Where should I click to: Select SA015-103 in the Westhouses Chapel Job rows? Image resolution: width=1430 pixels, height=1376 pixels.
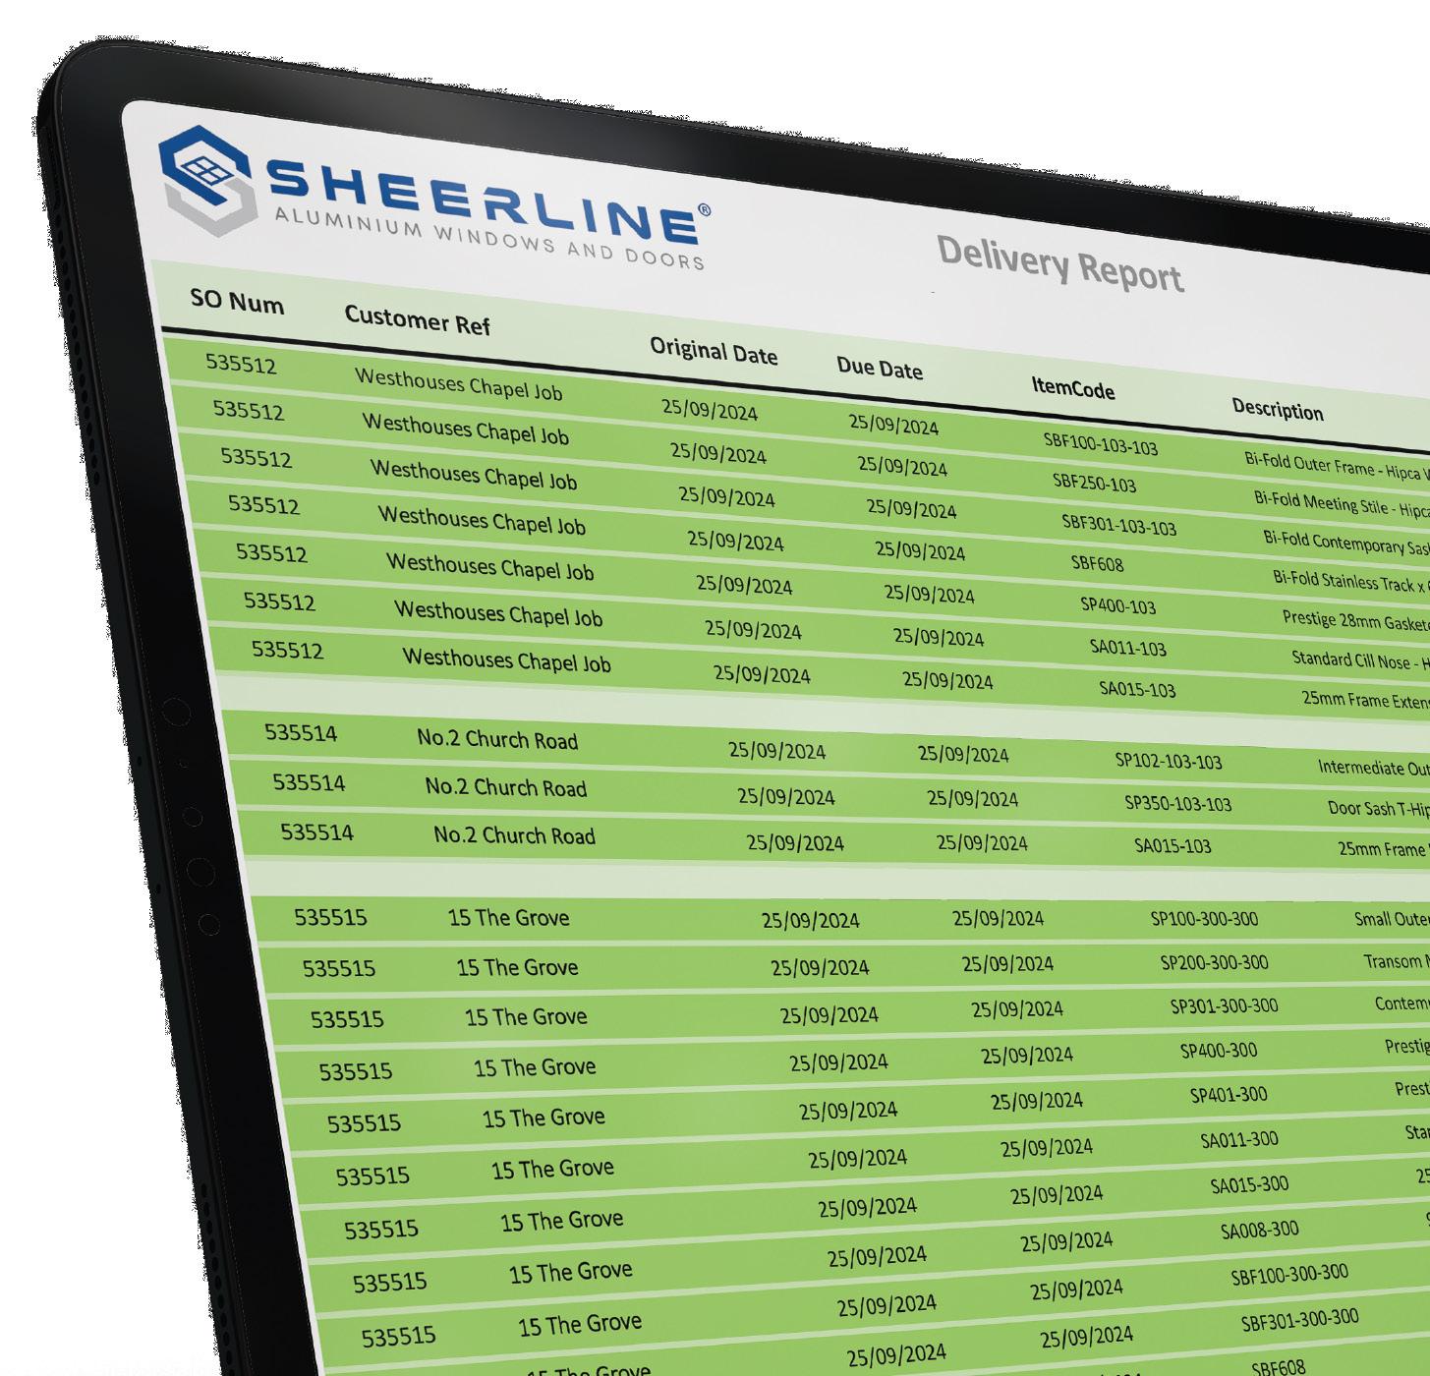tap(1137, 688)
